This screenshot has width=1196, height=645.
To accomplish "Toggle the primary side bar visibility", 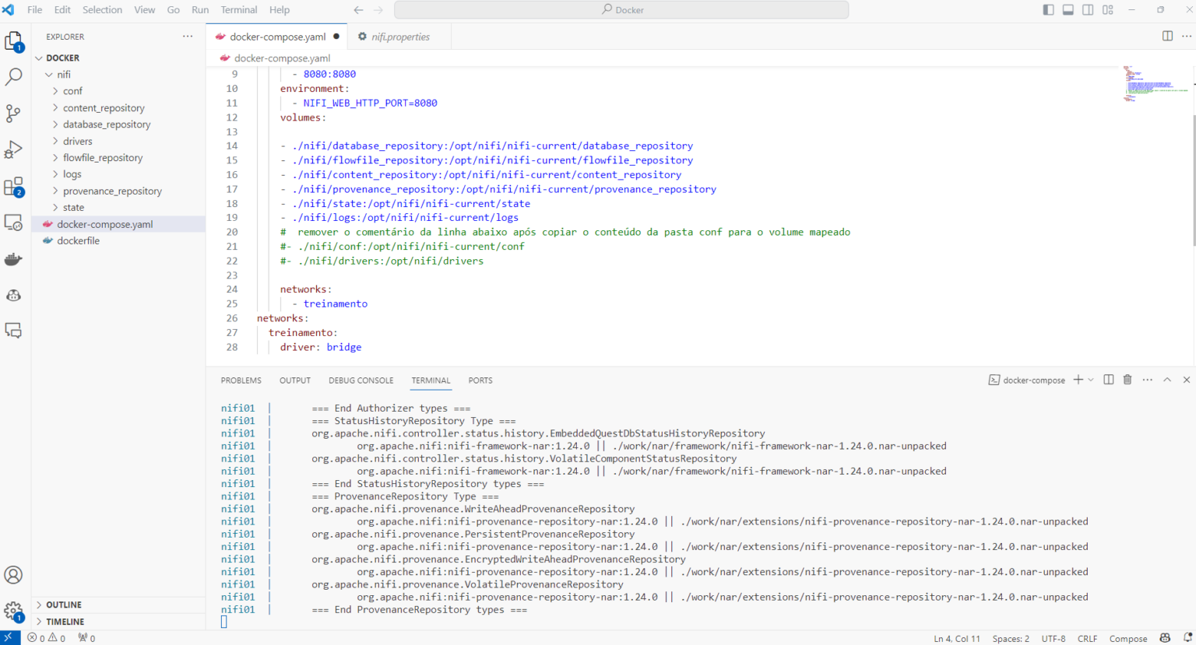I will point(1048,10).
